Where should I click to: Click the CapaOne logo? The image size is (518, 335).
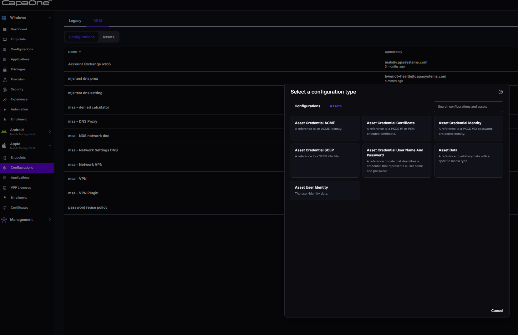click(x=26, y=3)
